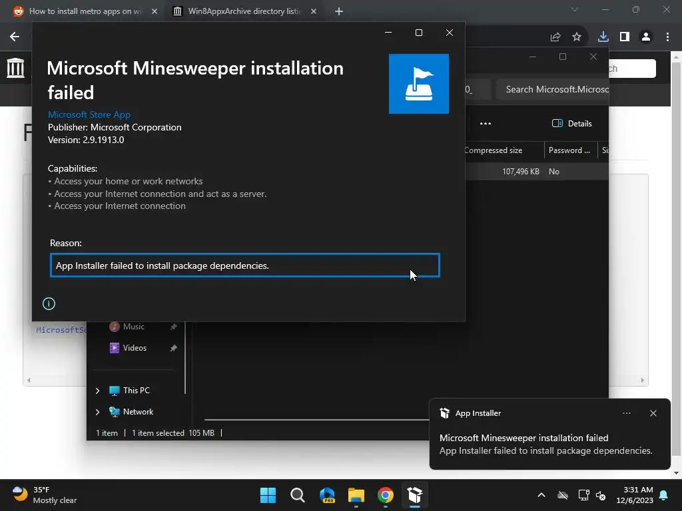
Task: Open a new Chrome tab
Action: tap(339, 11)
